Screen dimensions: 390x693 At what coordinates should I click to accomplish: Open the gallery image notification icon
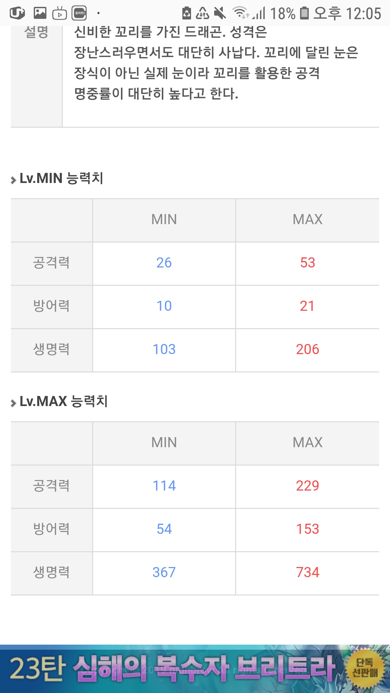tap(40, 13)
